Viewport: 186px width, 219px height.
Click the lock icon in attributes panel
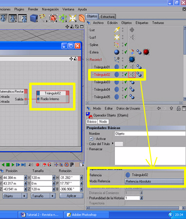tap(178, 109)
